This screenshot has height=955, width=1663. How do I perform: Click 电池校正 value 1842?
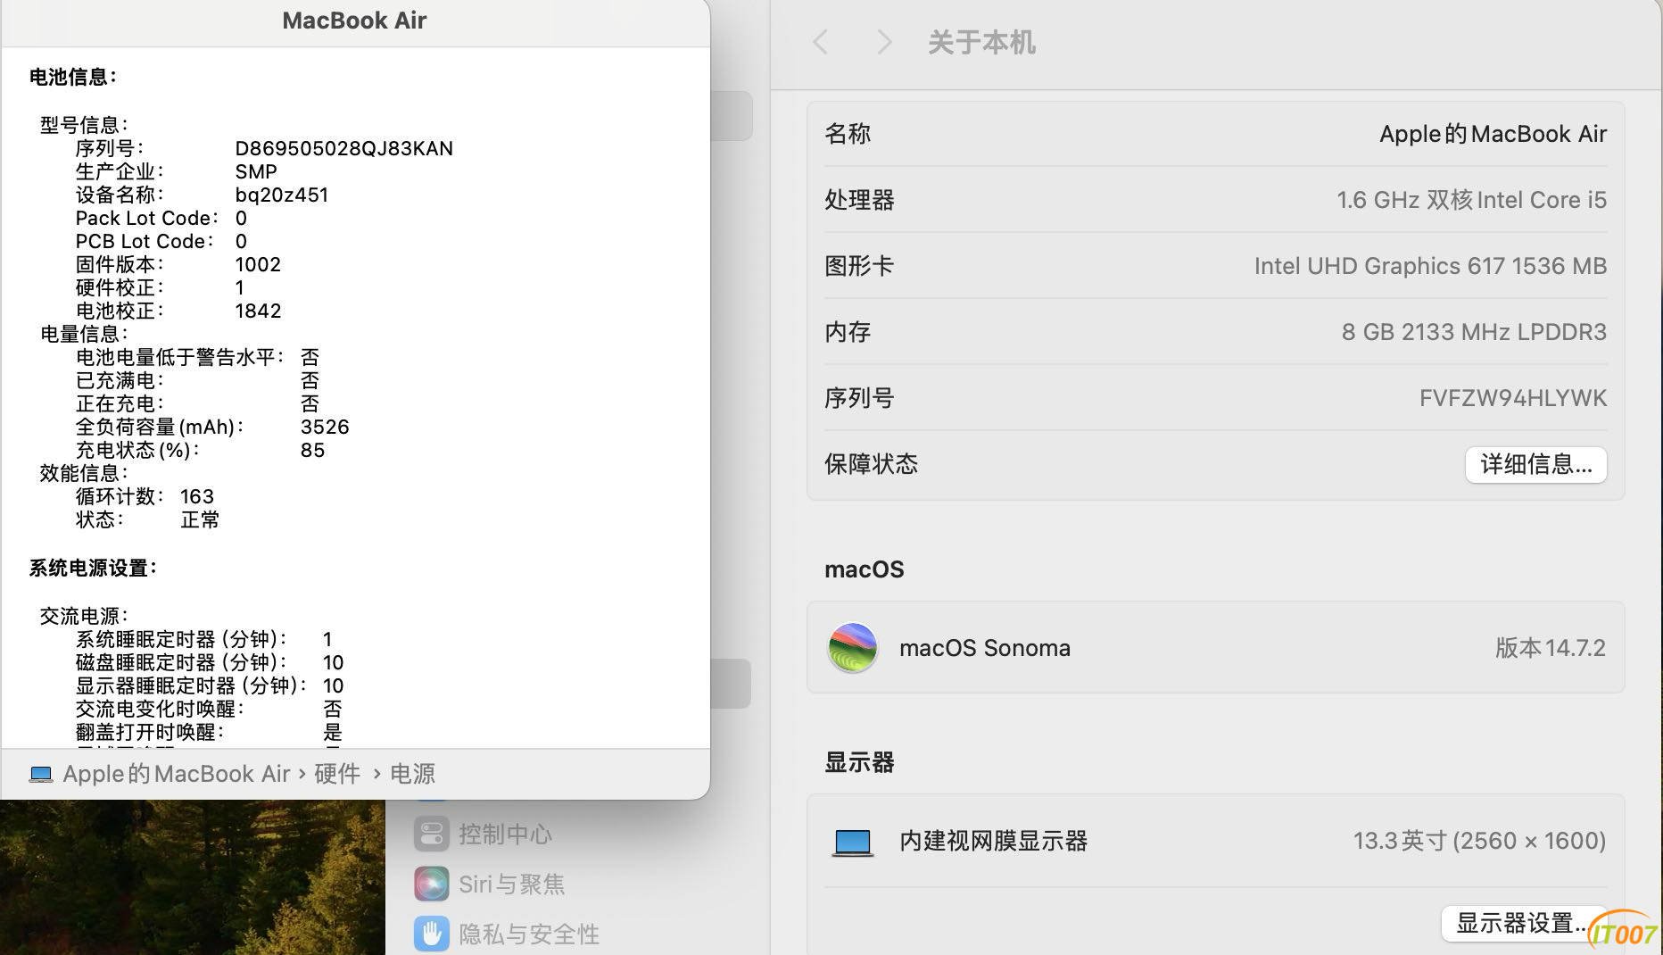(x=258, y=311)
